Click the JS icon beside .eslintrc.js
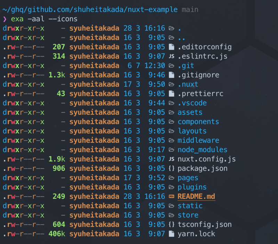 pyautogui.click(x=171, y=56)
